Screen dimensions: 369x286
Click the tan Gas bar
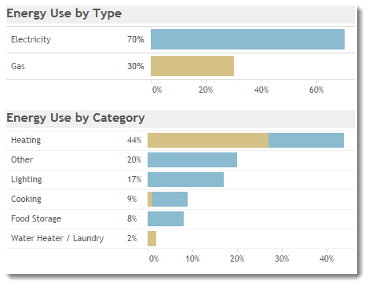tap(192, 66)
